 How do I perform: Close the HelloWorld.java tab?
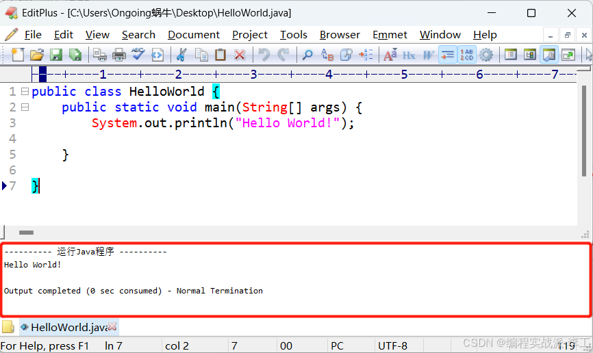112,326
